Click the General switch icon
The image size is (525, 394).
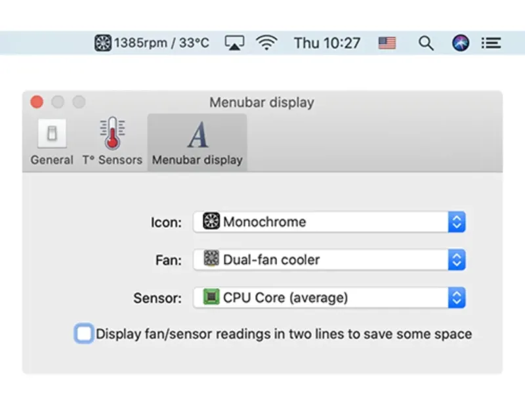[x=52, y=134]
